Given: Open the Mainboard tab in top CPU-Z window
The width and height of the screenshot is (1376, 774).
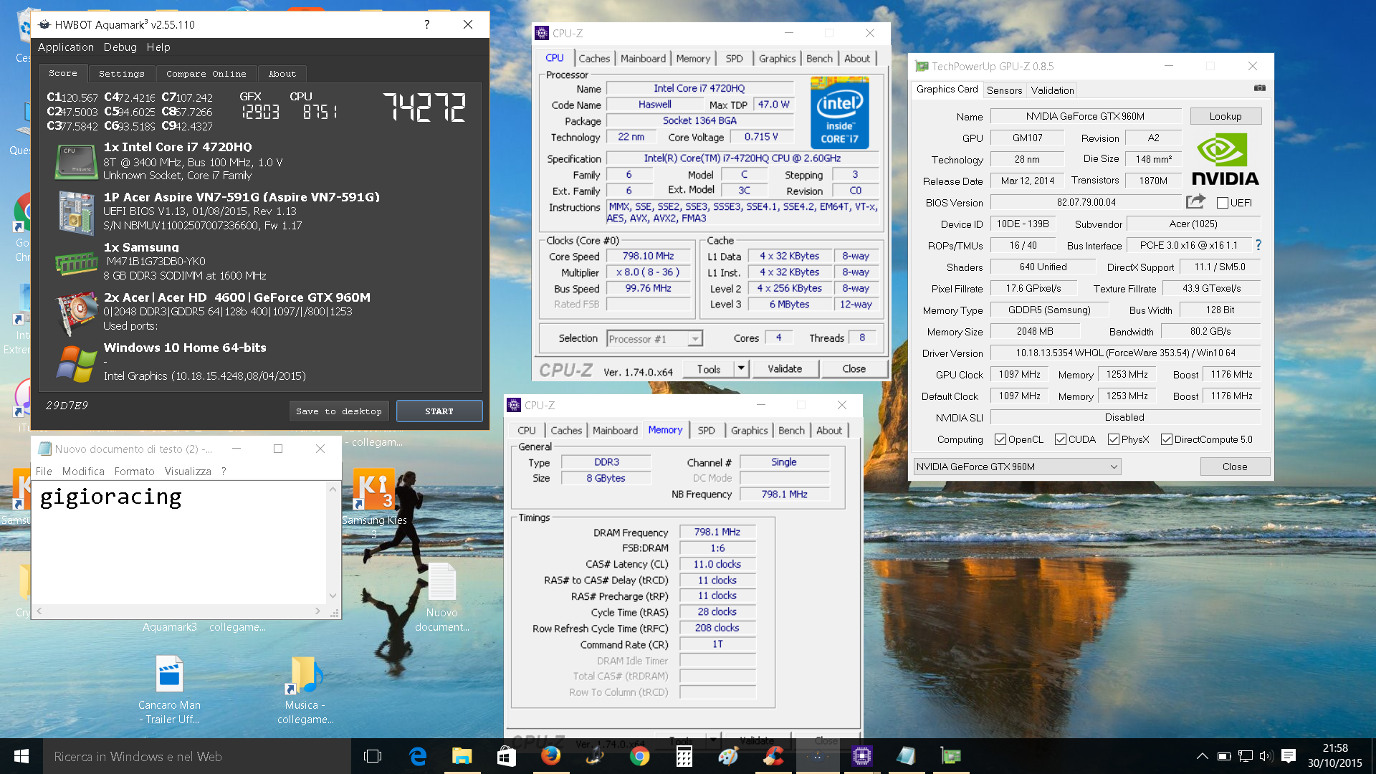Looking at the screenshot, I should 643,59.
